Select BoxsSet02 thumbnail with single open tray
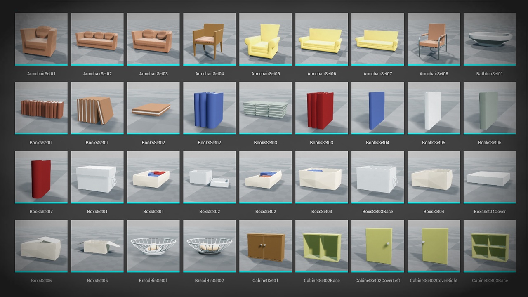Viewport: 528px width, 297px height. coord(266,177)
